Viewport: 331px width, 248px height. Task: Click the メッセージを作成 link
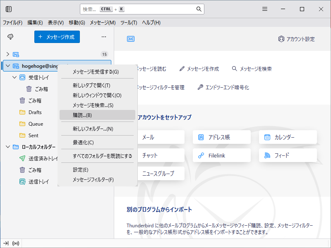click(x=199, y=69)
